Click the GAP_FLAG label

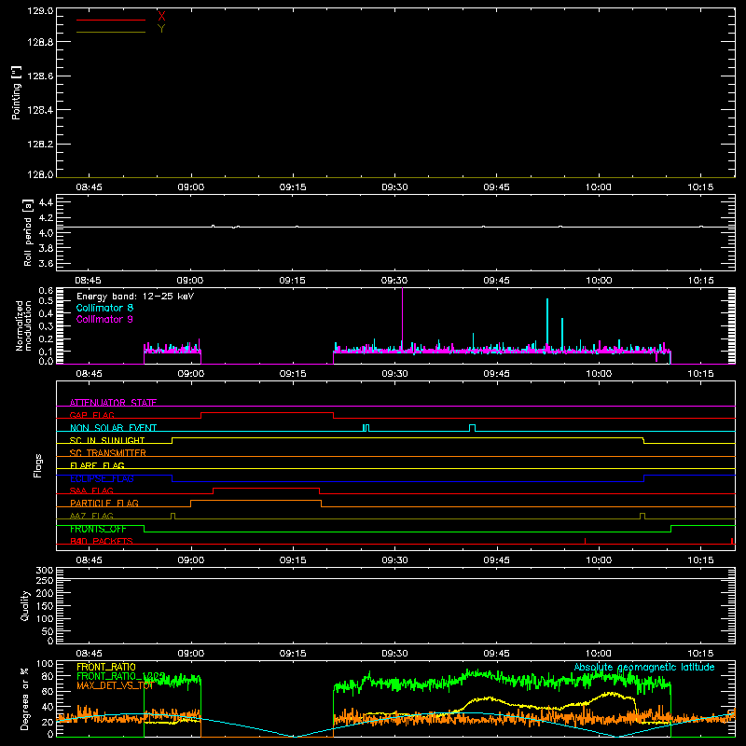tap(91, 415)
